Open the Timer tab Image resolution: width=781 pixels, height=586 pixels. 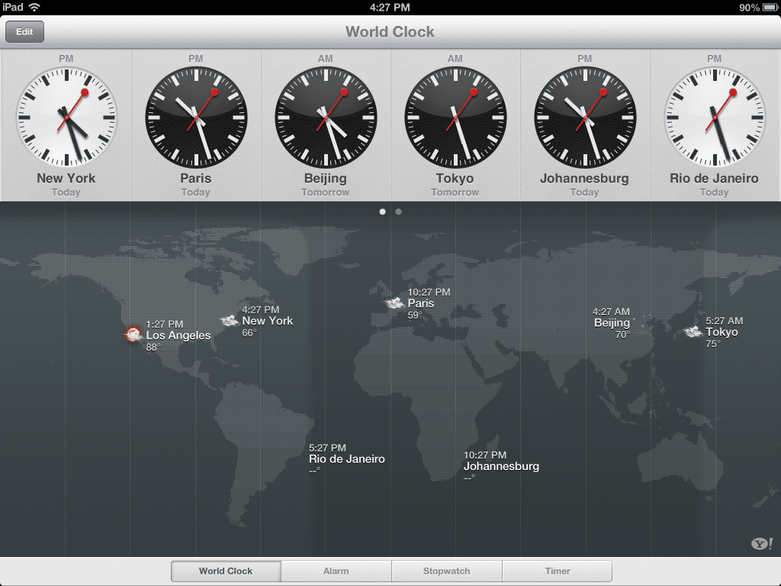[557, 570]
